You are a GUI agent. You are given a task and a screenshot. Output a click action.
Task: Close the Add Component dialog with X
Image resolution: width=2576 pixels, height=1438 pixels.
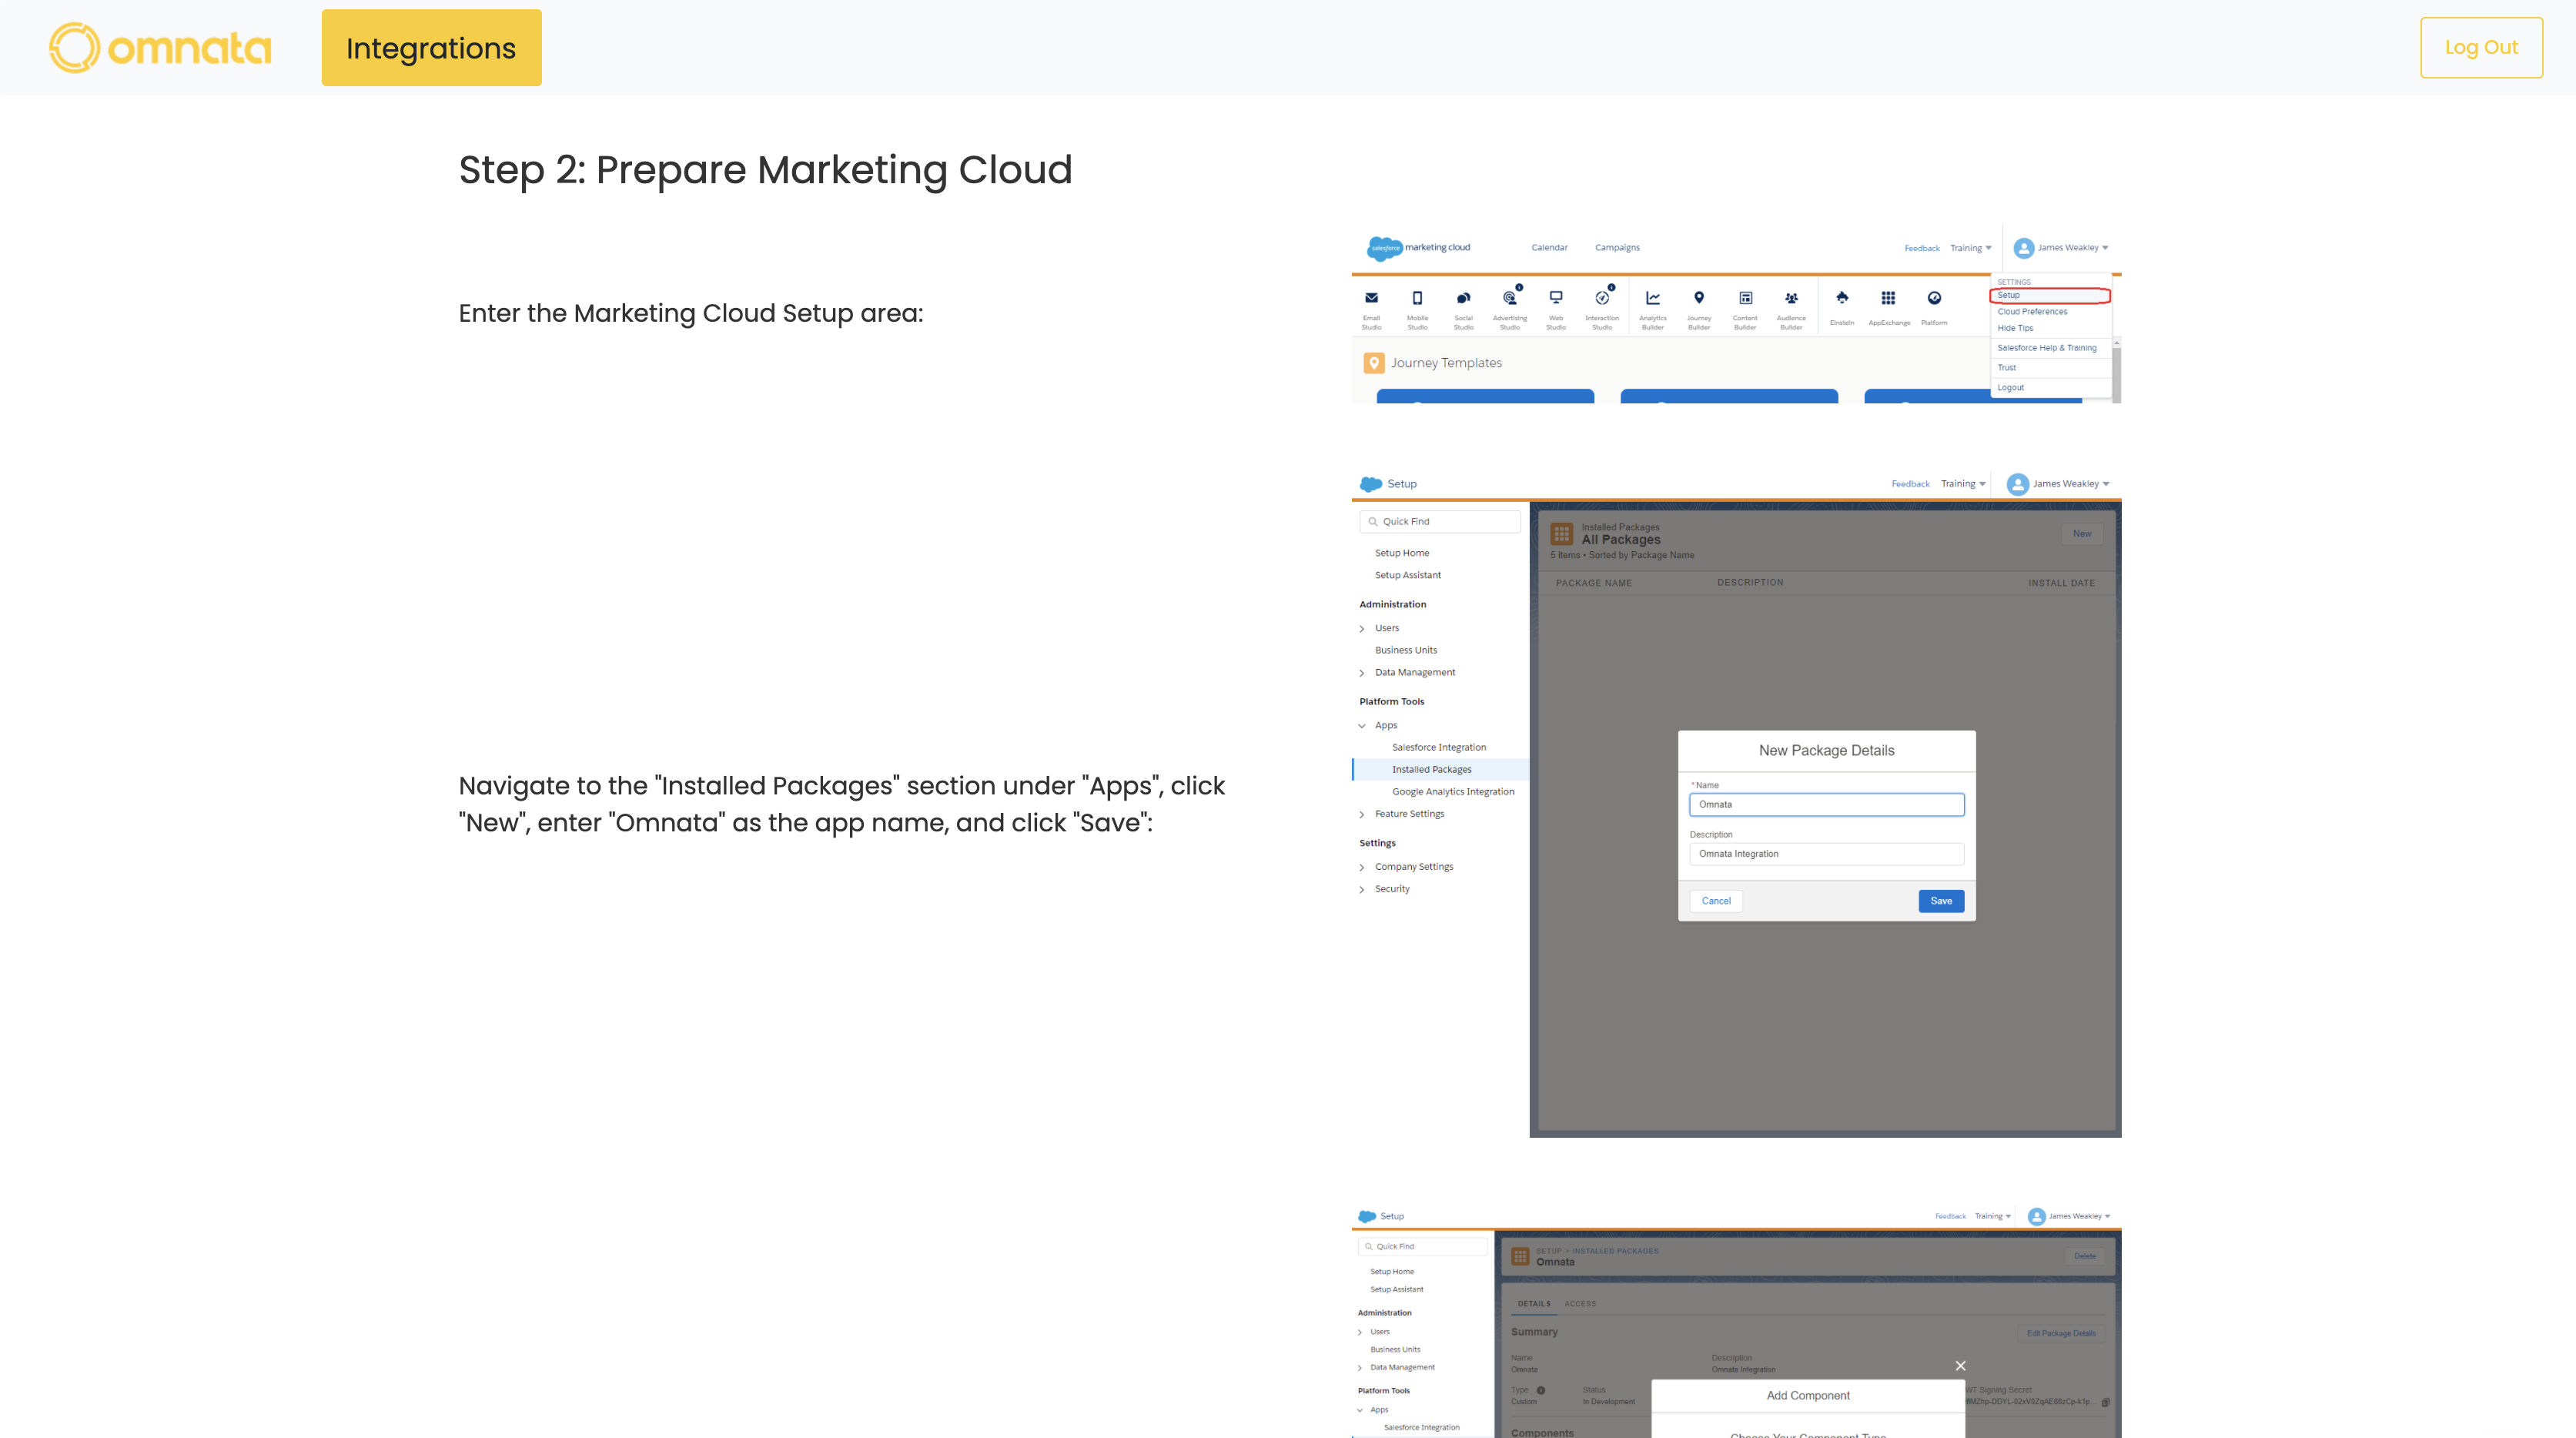[1960, 1366]
